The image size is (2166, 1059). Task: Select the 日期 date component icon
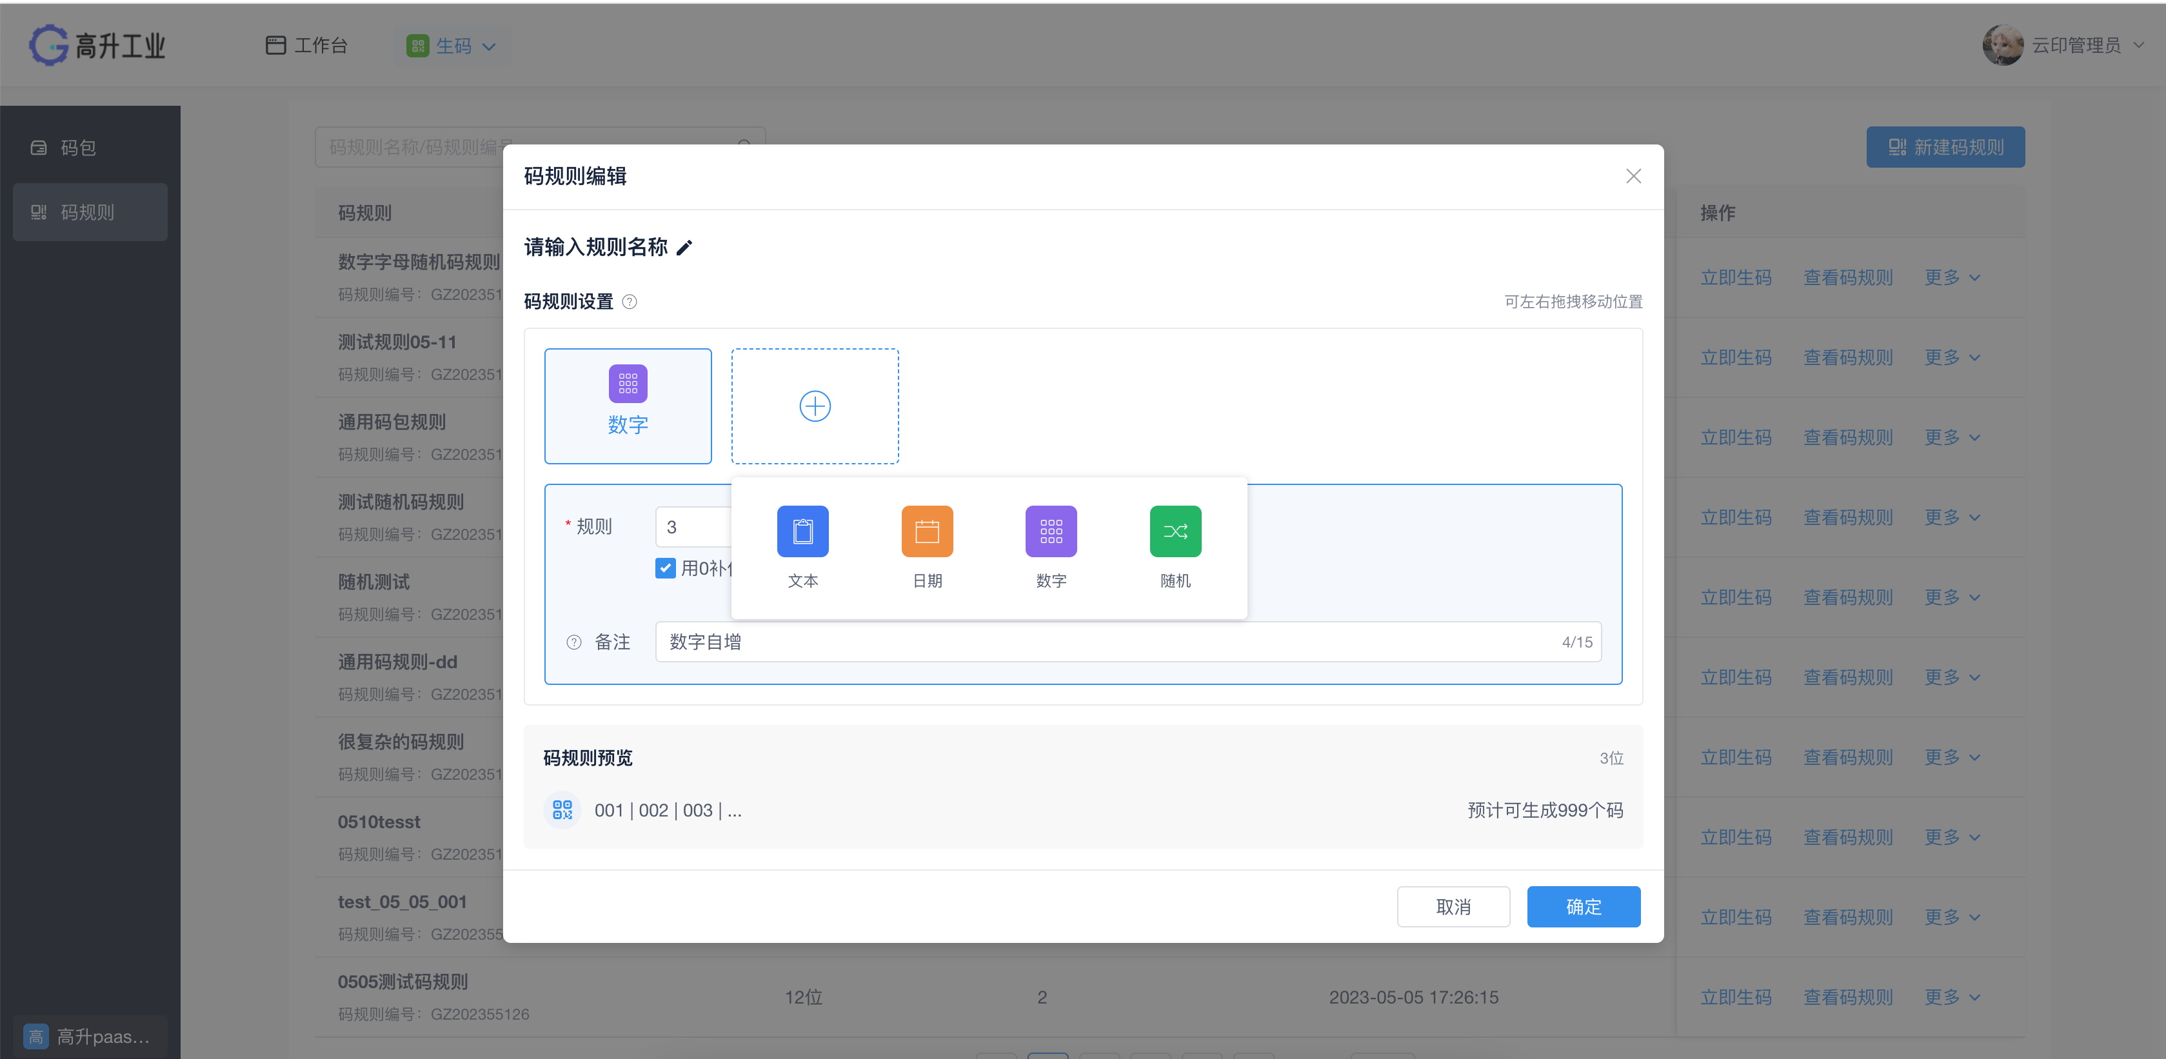click(927, 531)
